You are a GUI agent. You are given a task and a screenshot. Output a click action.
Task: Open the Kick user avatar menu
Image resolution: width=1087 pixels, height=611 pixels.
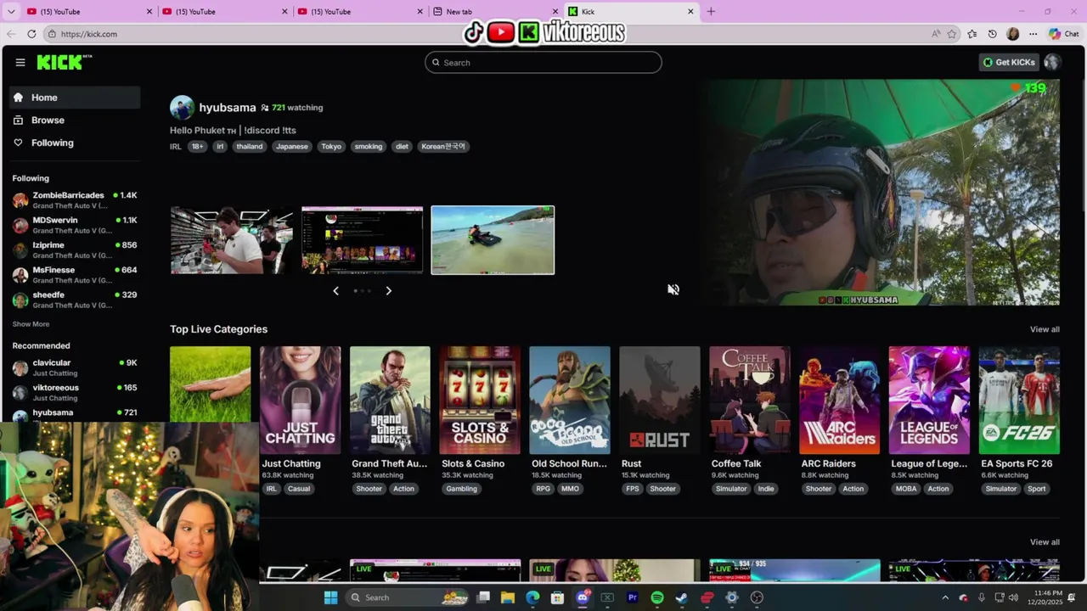1052,62
